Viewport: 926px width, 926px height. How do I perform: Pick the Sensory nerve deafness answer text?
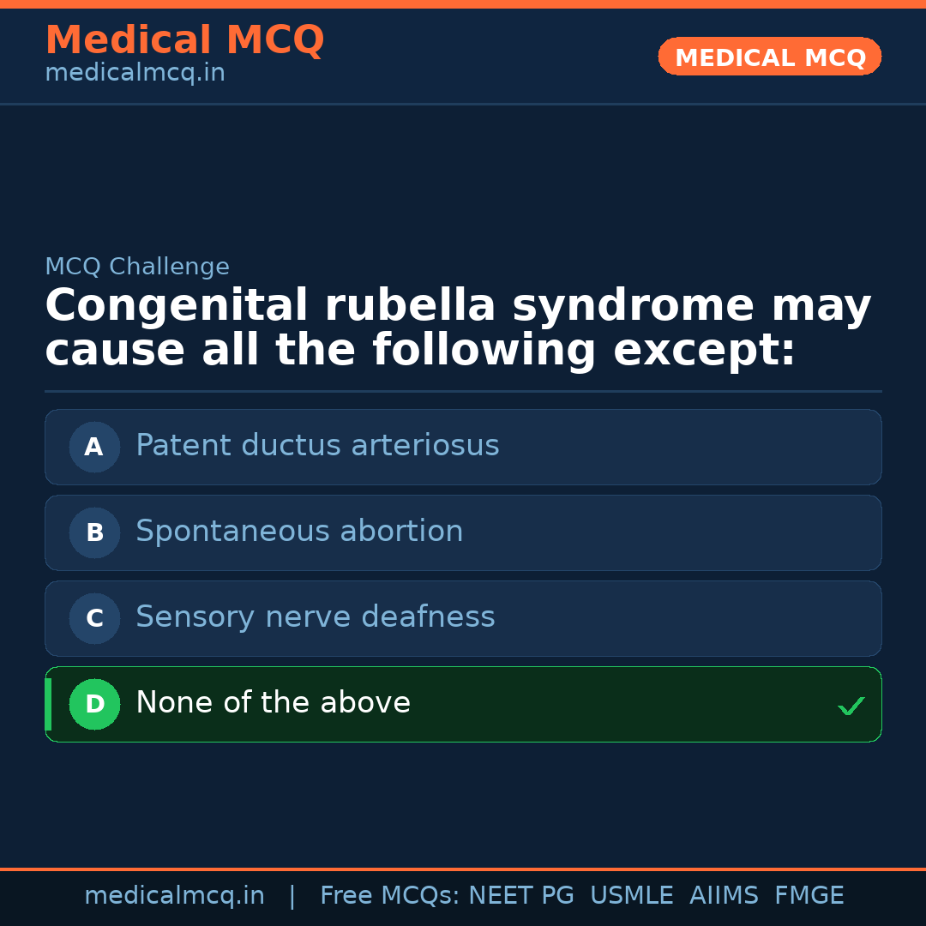(x=315, y=617)
